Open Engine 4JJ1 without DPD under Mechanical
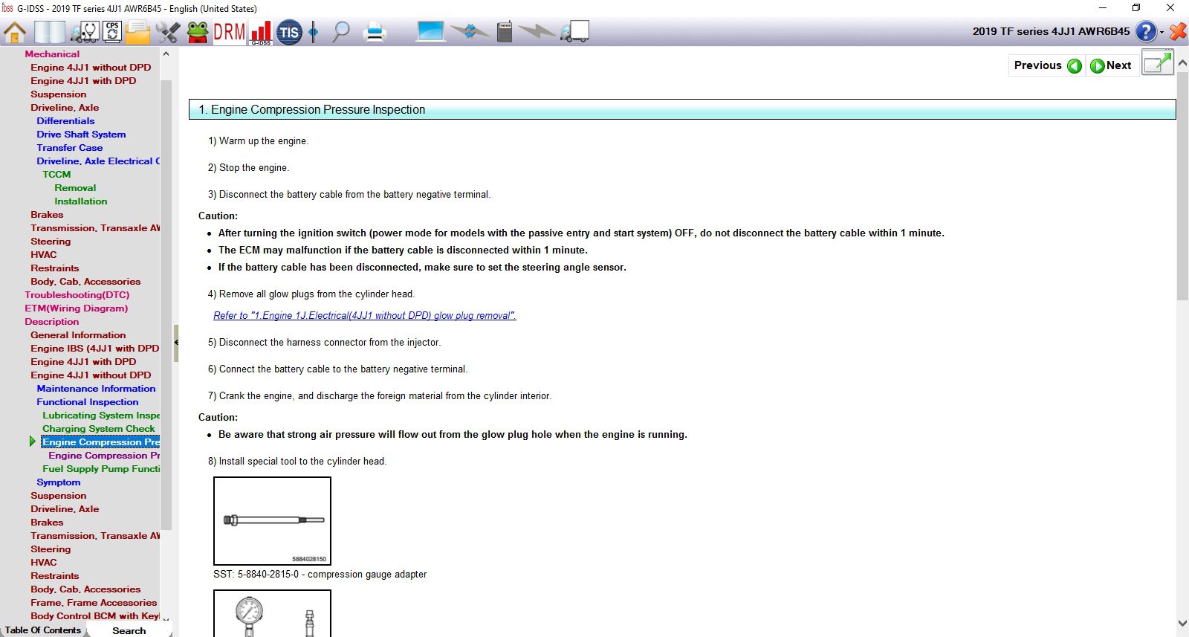 pos(91,67)
